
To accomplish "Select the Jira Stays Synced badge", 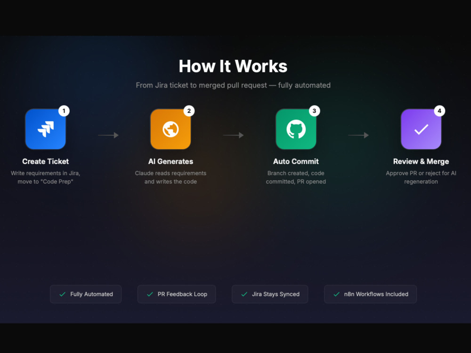I will click(x=270, y=294).
